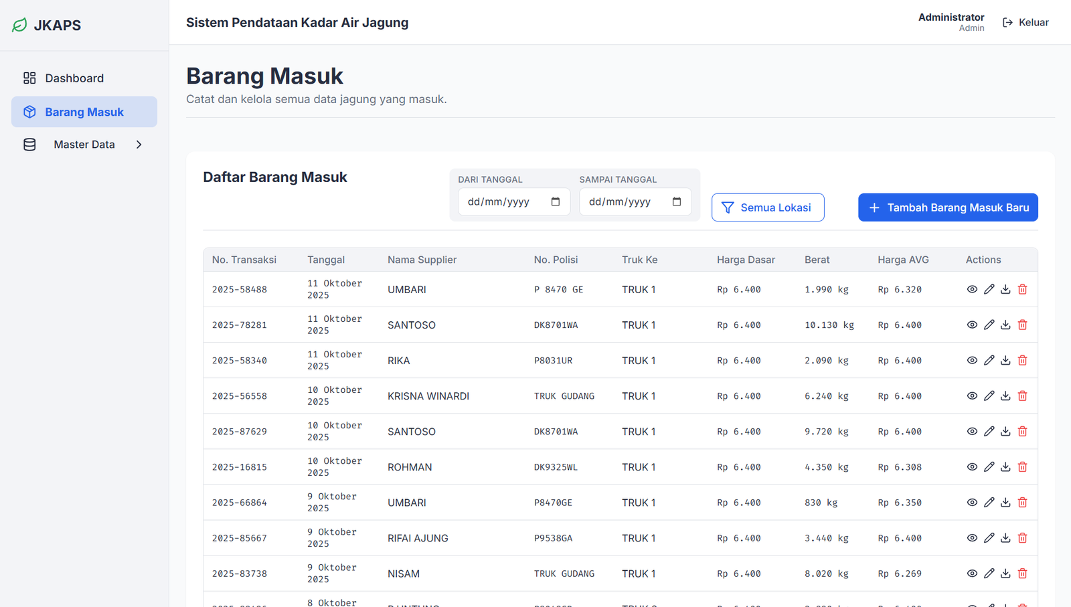This screenshot has height=607, width=1071.
Task: View details of transaction 2025-58488
Action: (972, 289)
